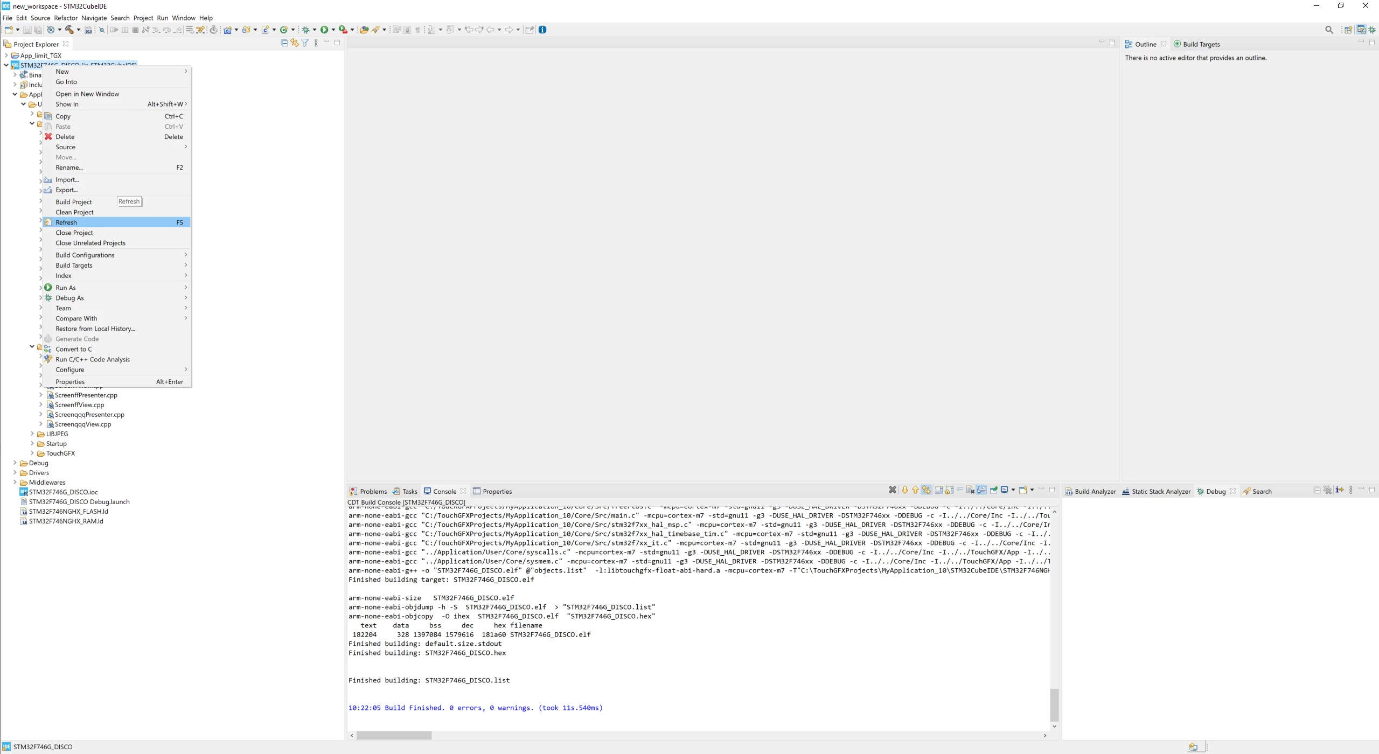Image resolution: width=1379 pixels, height=754 pixels.
Task: Click the External Tools run icon
Action: click(x=343, y=30)
